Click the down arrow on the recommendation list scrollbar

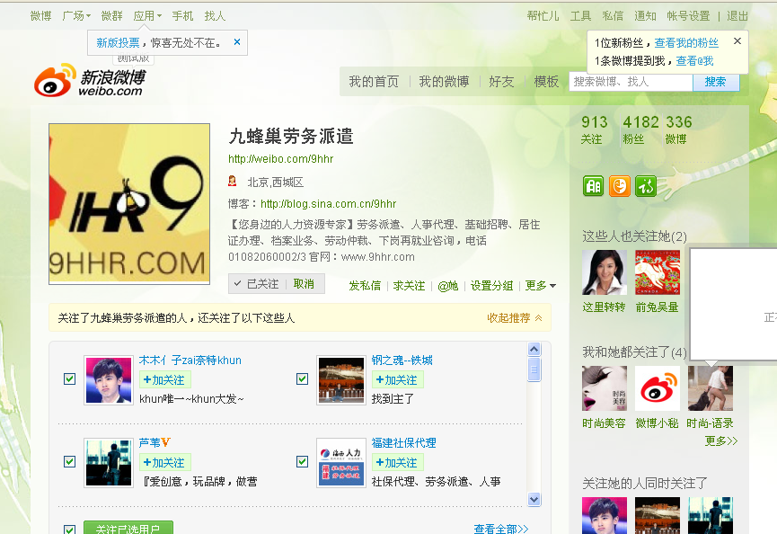[x=534, y=499]
